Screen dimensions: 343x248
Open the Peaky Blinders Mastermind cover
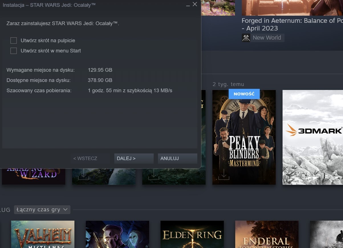click(x=244, y=137)
